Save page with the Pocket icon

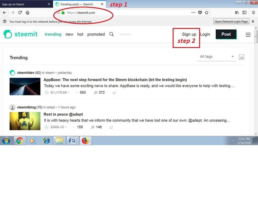[x=200, y=13]
